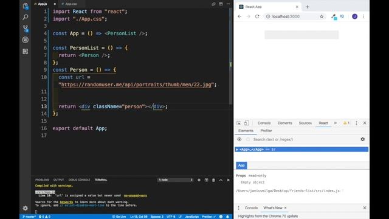Place the cursor on 'export default App;'
Screen dimensions: 389x219
[x=80, y=128]
